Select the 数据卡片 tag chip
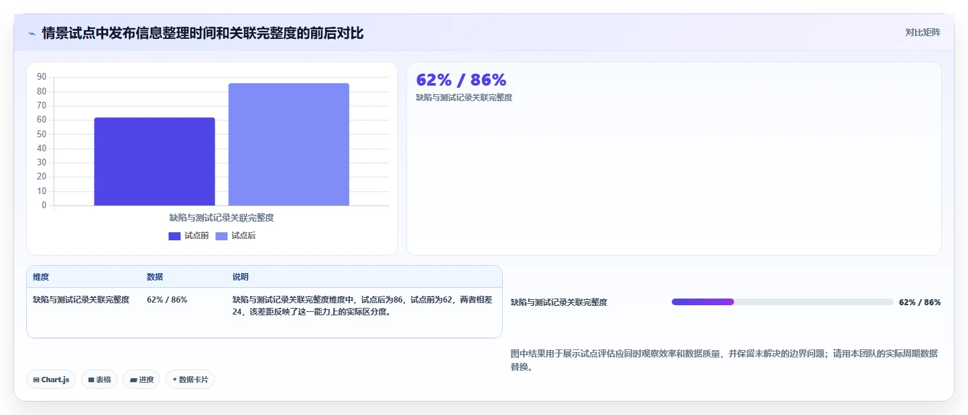 (x=190, y=380)
